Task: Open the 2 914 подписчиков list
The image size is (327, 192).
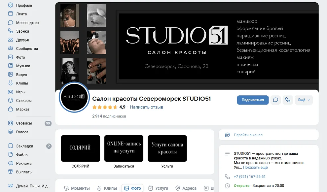Action: pyautogui.click(x=109, y=116)
